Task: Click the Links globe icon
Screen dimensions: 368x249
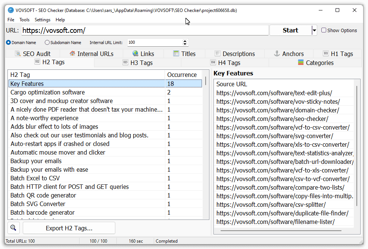Action: click(x=135, y=53)
